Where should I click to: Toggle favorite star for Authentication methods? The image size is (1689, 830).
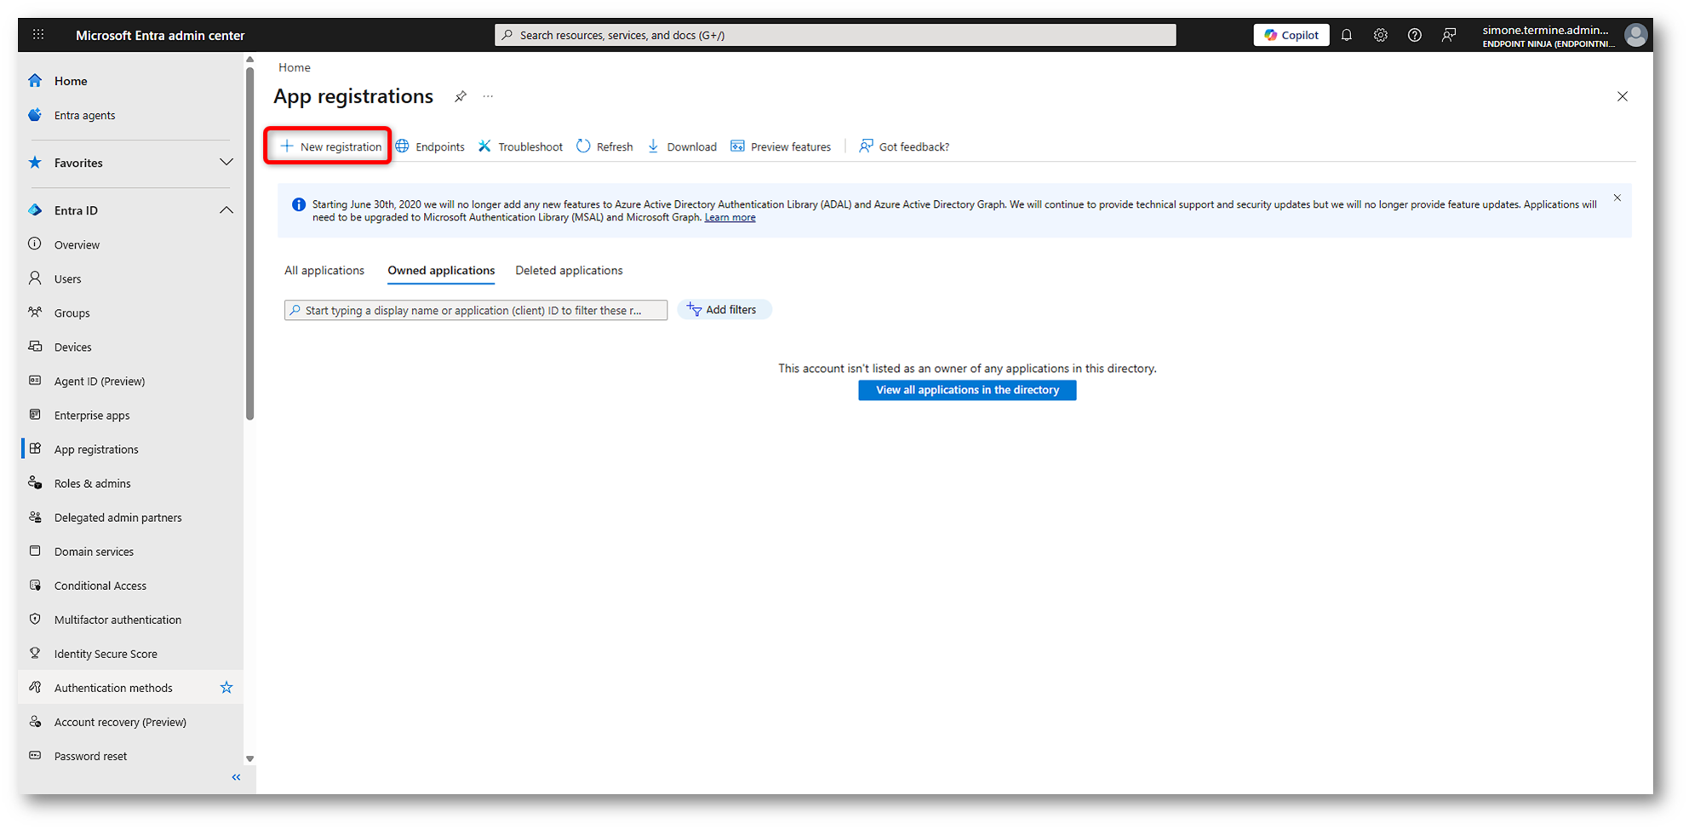tap(226, 687)
